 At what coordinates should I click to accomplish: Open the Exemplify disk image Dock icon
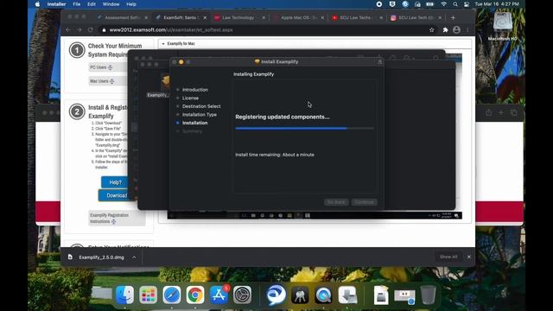[381, 295]
